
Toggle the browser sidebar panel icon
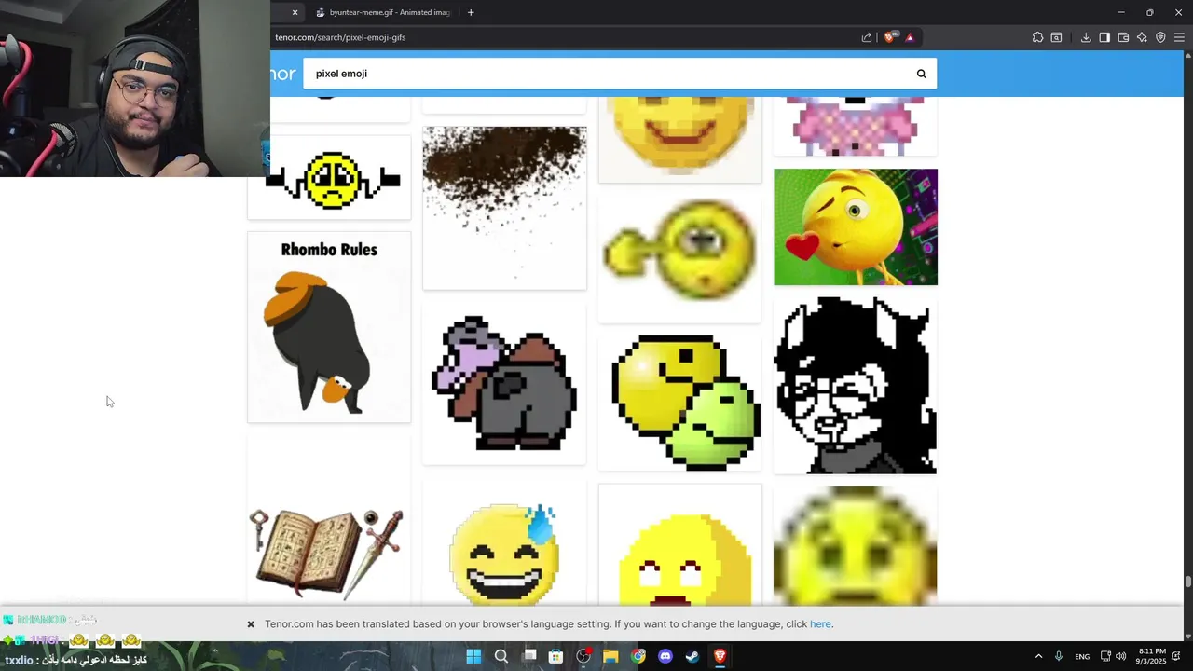tap(1104, 37)
